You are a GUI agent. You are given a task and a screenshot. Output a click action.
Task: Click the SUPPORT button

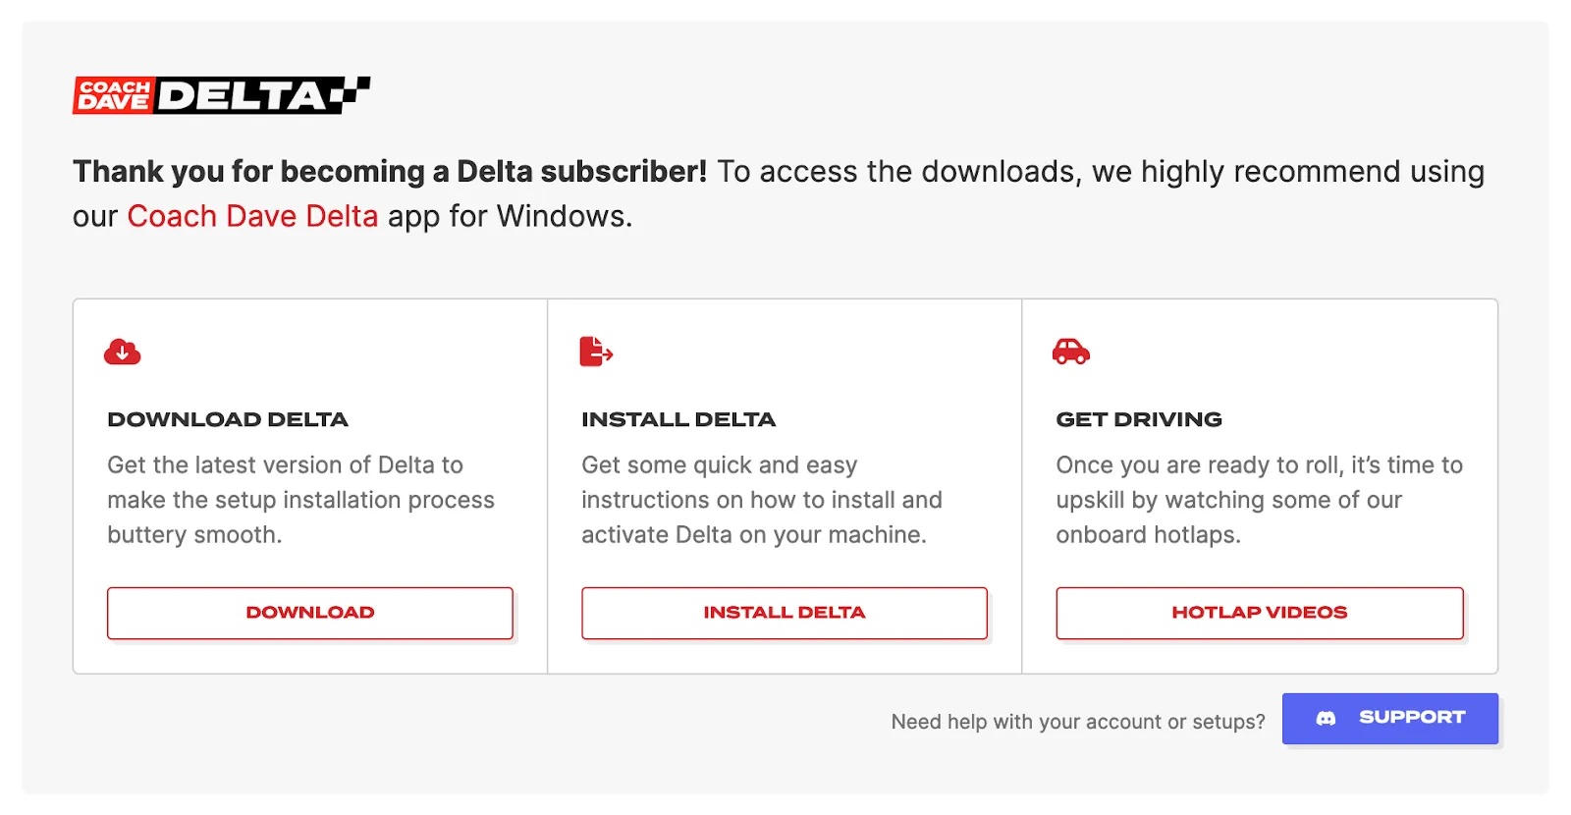[1389, 718]
